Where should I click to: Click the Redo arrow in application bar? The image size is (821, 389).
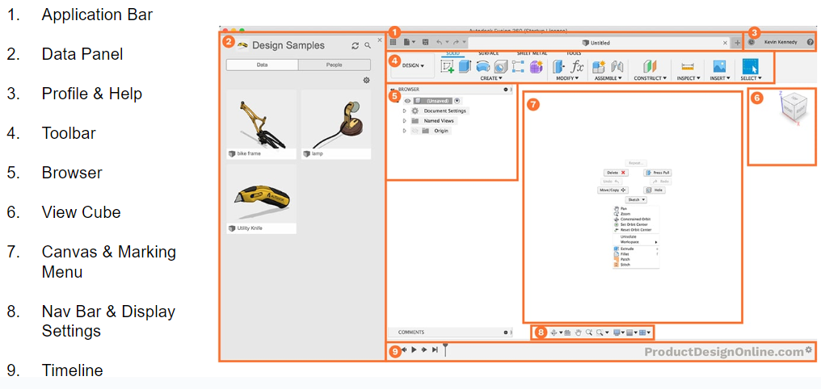456,42
